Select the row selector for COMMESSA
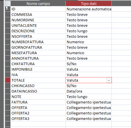The width and height of the screenshot is (131, 128). [8, 15]
